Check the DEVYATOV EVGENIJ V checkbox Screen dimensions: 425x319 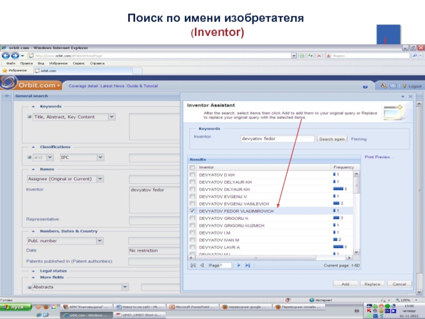click(x=192, y=196)
